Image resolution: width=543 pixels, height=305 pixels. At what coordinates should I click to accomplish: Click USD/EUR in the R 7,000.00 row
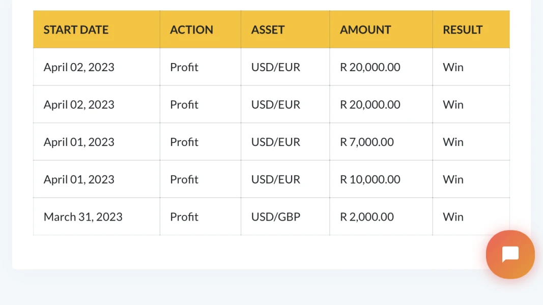[x=276, y=142]
